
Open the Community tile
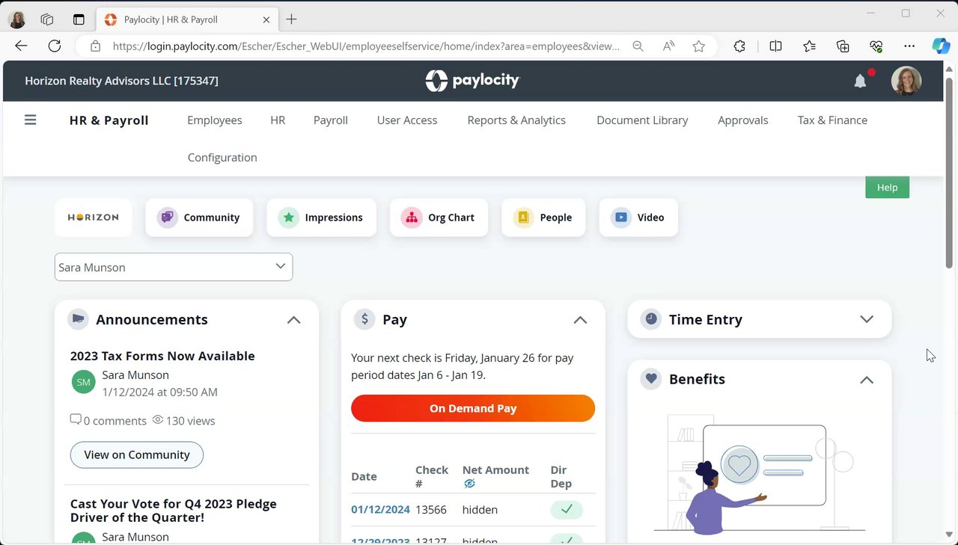pyautogui.click(x=199, y=218)
